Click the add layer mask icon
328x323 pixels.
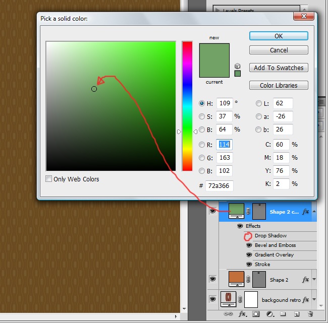point(256,314)
